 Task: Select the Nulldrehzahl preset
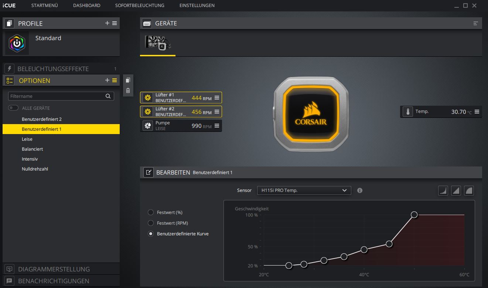(61, 169)
